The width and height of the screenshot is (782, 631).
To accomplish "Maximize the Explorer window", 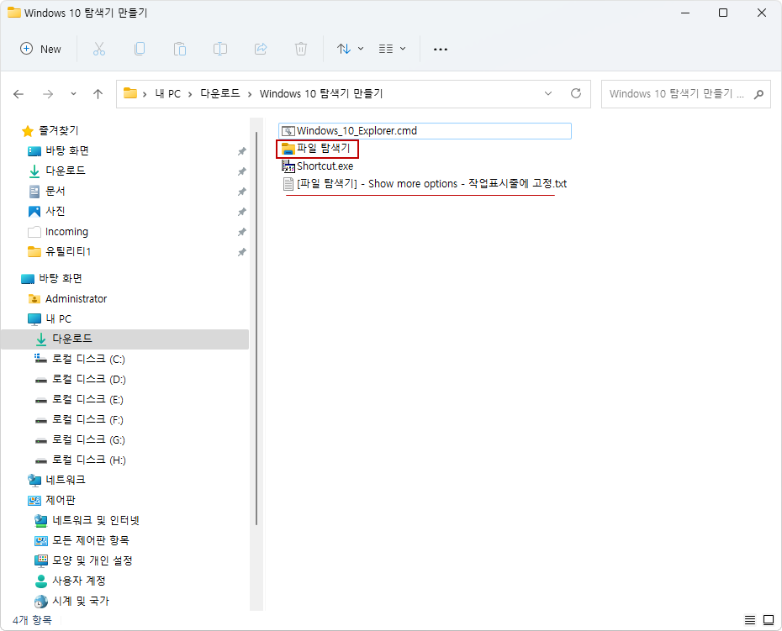I will [723, 13].
